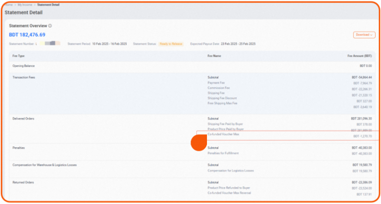Viewport: 381px width, 204px height.
Task: Click the Commission Fee line item
Action: (x=218, y=88)
